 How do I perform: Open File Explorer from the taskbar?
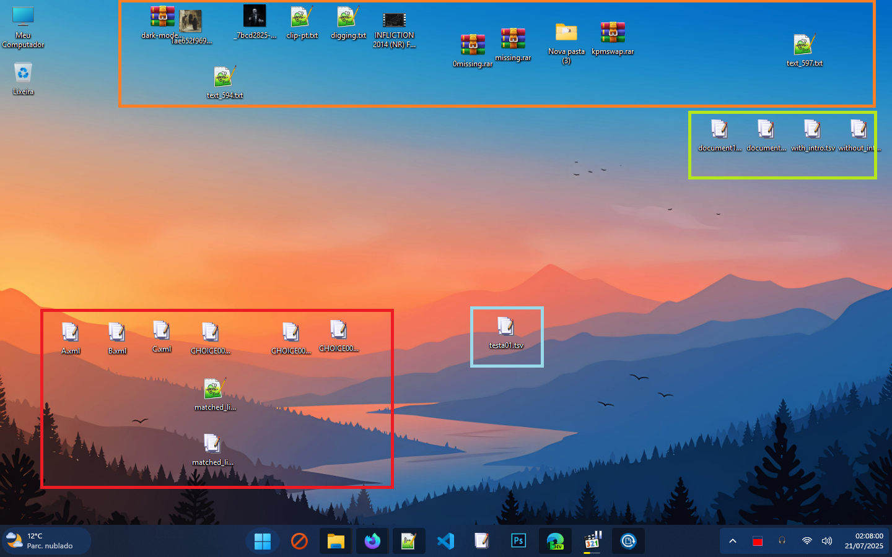point(336,541)
